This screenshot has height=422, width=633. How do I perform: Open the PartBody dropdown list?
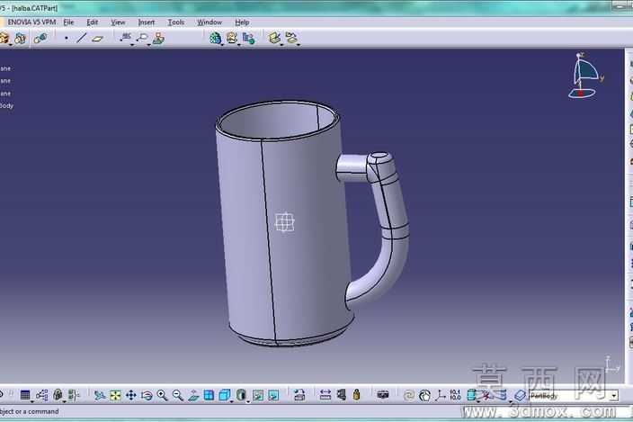pos(614,396)
